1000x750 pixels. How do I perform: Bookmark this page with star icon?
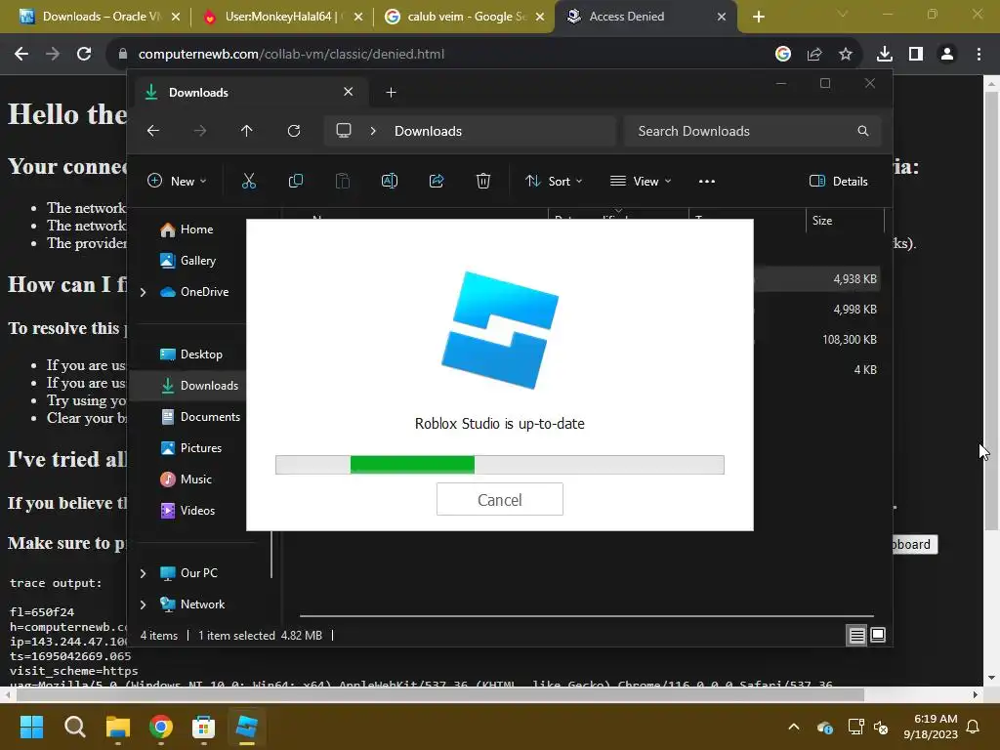846,55
